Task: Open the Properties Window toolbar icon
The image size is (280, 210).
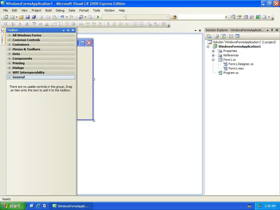Action: (x=239, y=17)
